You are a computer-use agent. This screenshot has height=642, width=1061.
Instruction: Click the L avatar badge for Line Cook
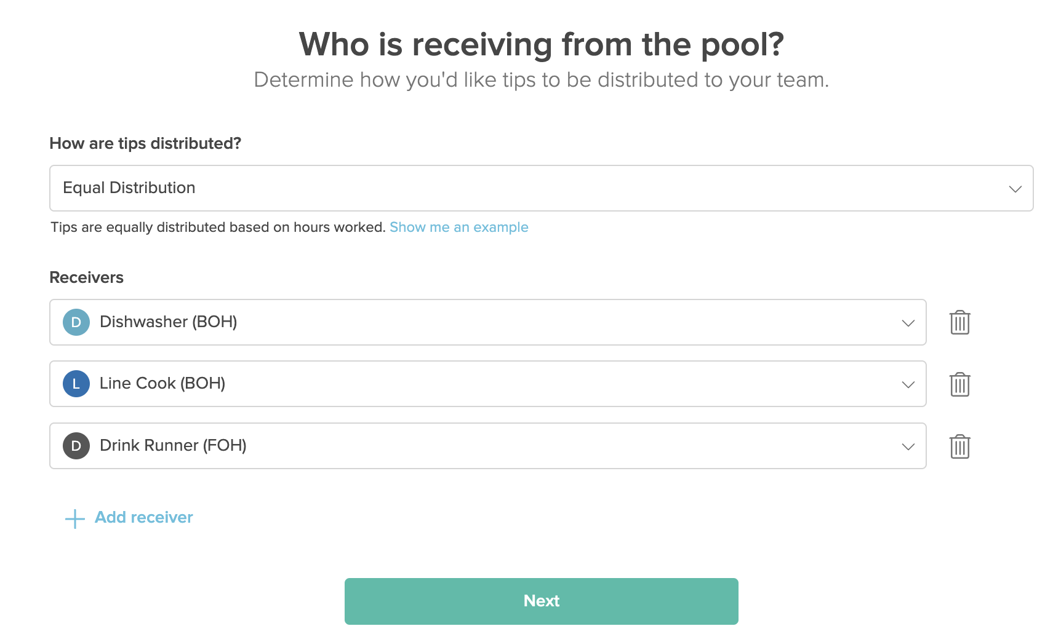[x=75, y=383]
